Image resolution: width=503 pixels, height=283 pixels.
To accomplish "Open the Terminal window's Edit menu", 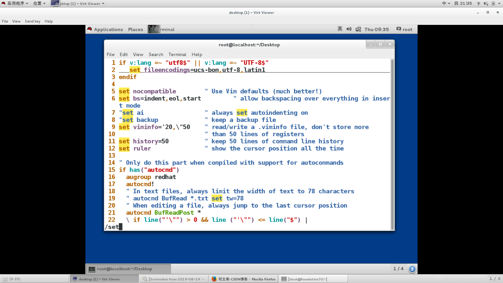I will pyautogui.click(x=123, y=55).
